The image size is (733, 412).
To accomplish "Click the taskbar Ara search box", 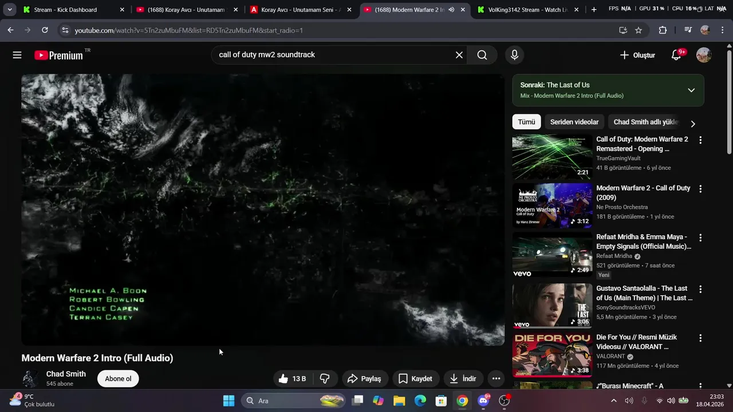I will coord(294,401).
